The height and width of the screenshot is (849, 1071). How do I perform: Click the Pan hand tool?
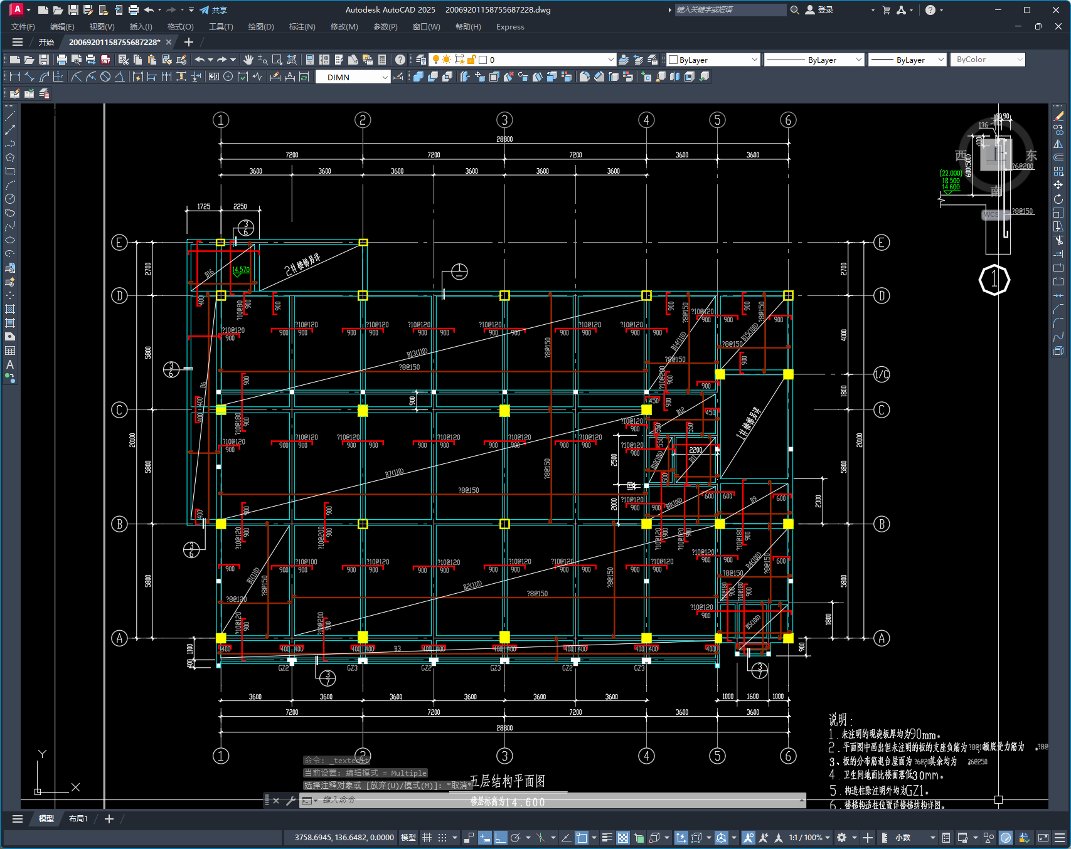point(248,60)
